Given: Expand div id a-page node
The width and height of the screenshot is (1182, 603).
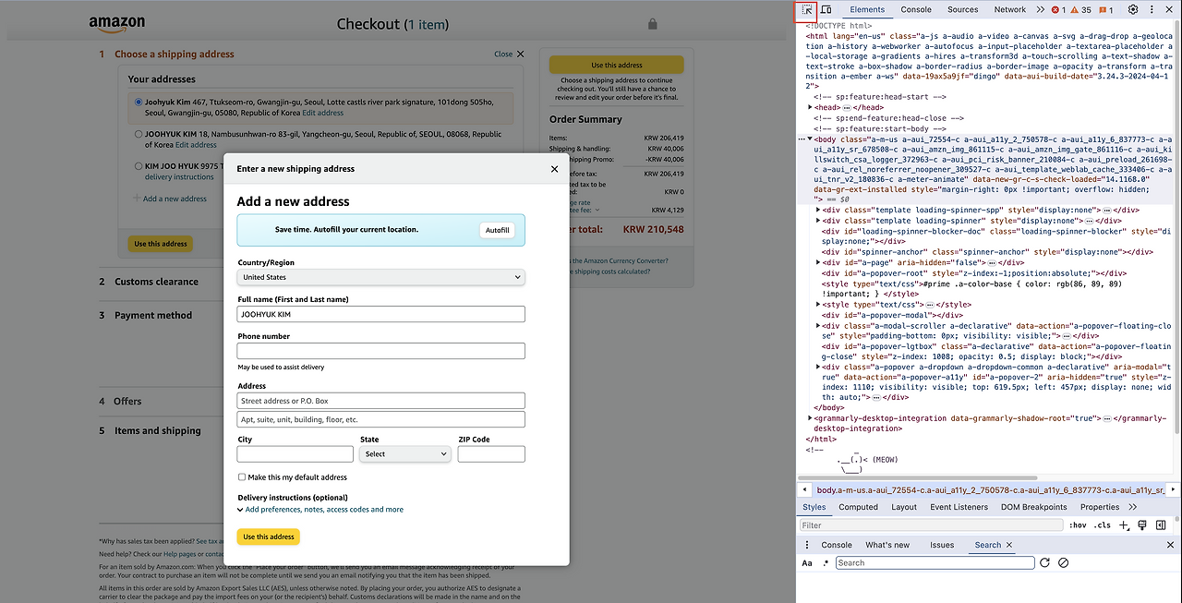Looking at the screenshot, I should 818,262.
